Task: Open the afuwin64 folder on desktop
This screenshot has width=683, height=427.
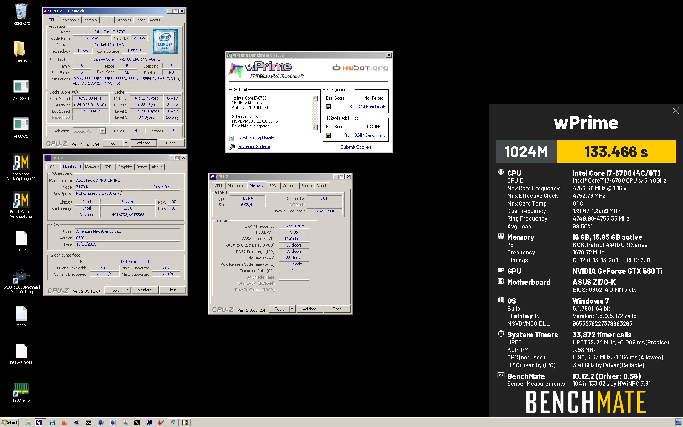Action: (20, 49)
